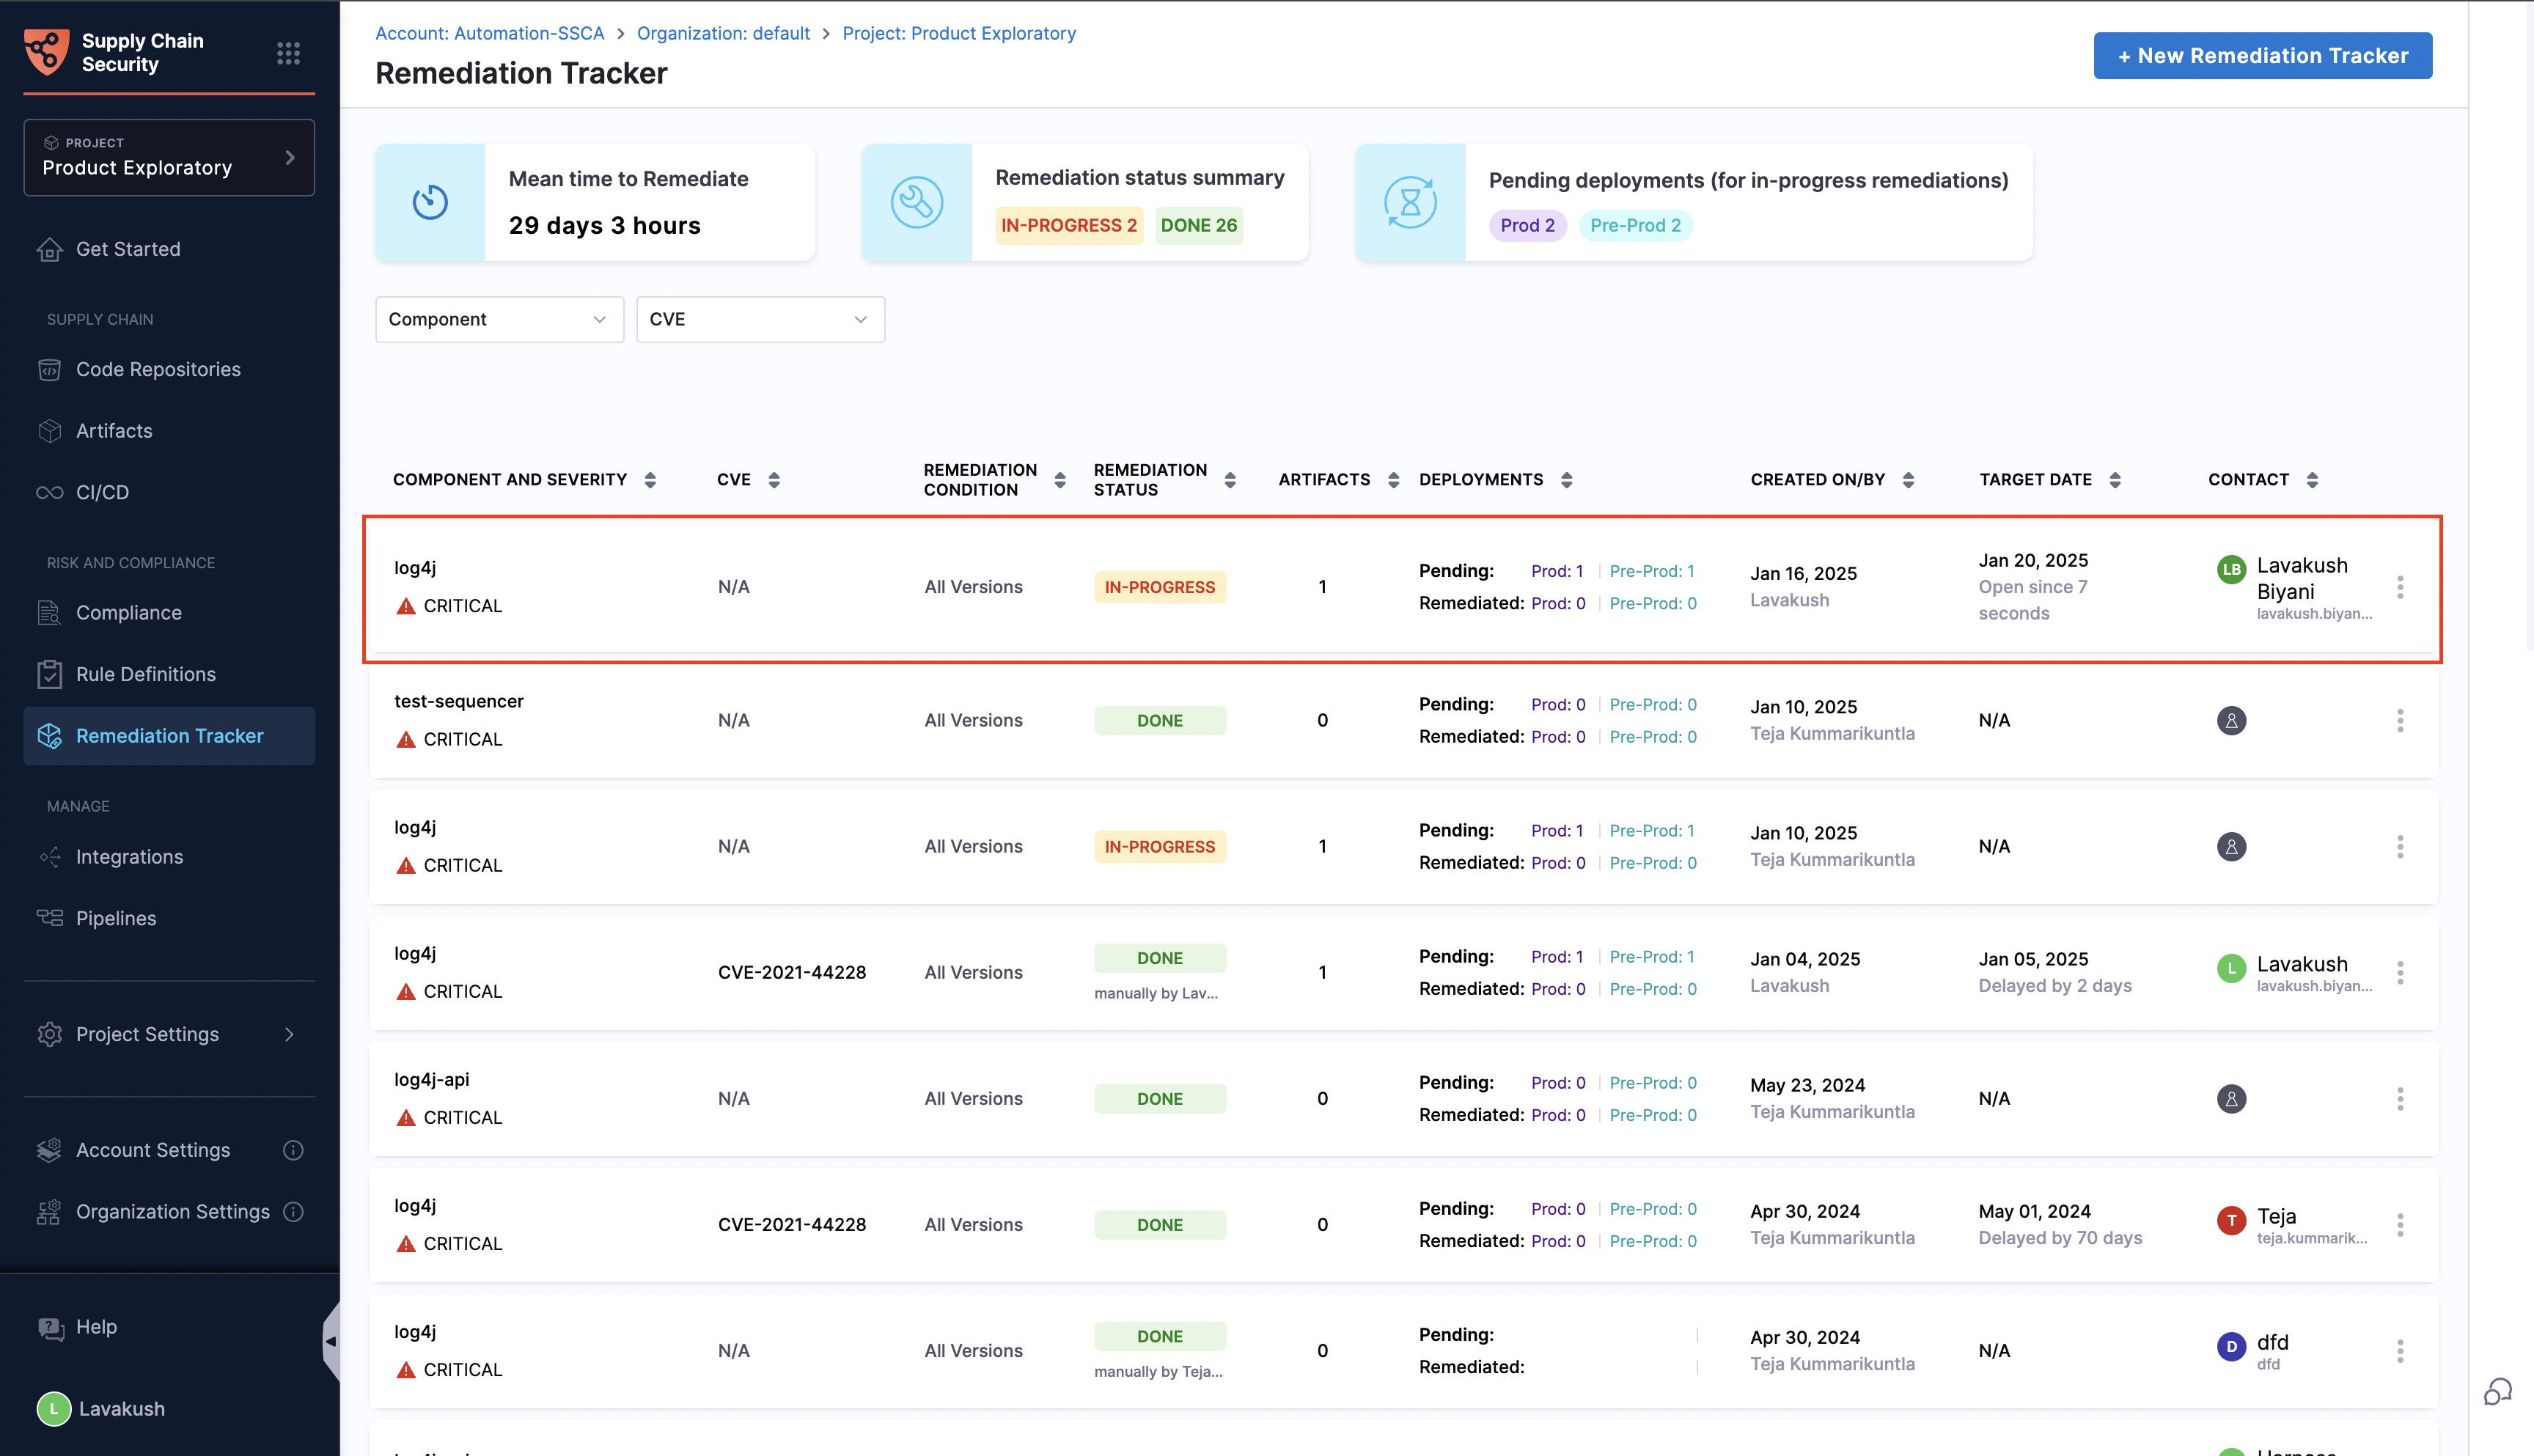Click the Lavakush Biyani LB avatar
Viewport: 2534px width, 1456px height.
point(2231,569)
